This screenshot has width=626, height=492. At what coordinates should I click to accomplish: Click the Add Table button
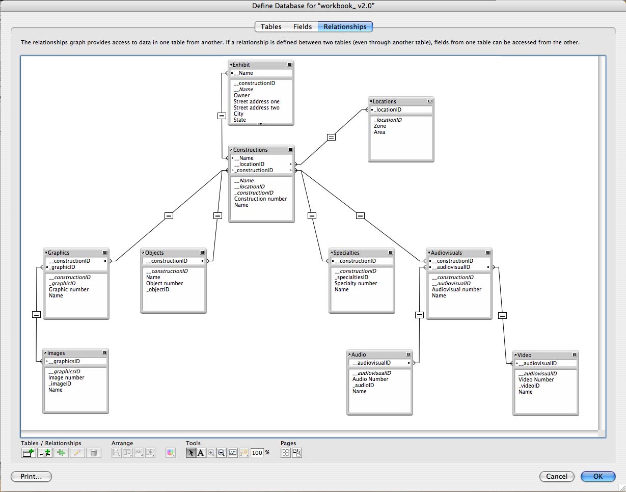click(x=28, y=453)
